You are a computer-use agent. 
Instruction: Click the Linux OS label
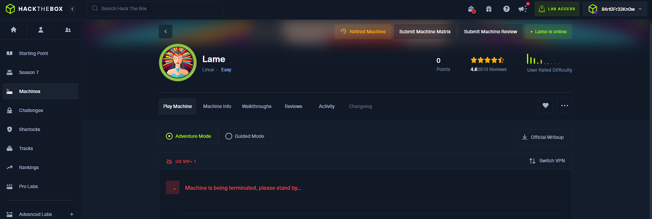click(x=208, y=70)
